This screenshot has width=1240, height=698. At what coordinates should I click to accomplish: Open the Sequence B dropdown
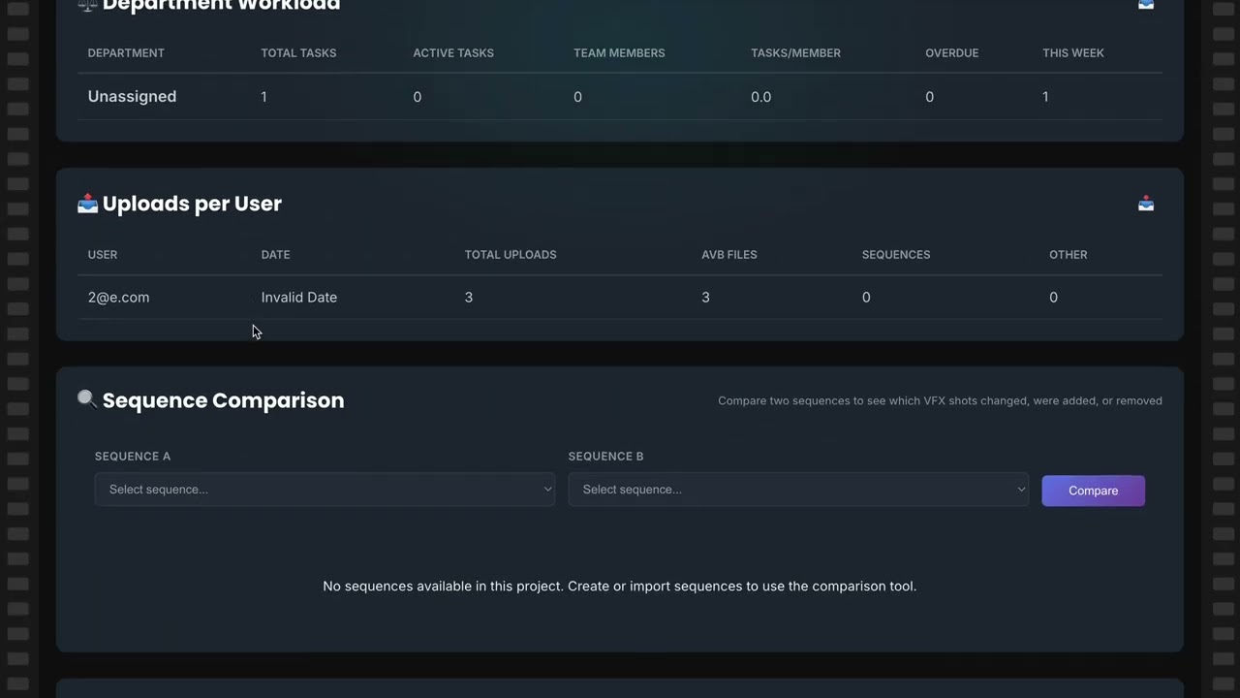[x=798, y=490]
